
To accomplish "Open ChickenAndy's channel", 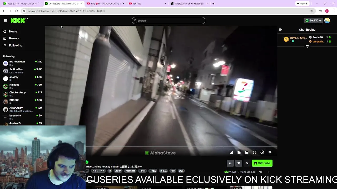I will point(22,94).
